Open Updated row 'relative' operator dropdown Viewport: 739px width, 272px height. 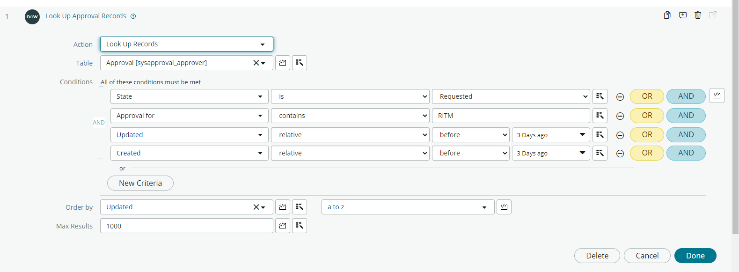coord(350,135)
